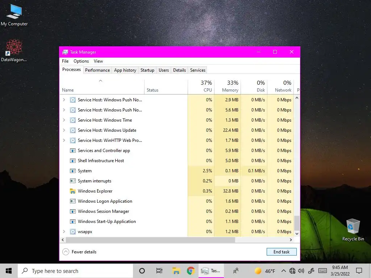This screenshot has height=278, width=371.
Task: Sort by the Name column header
Action: click(102, 87)
